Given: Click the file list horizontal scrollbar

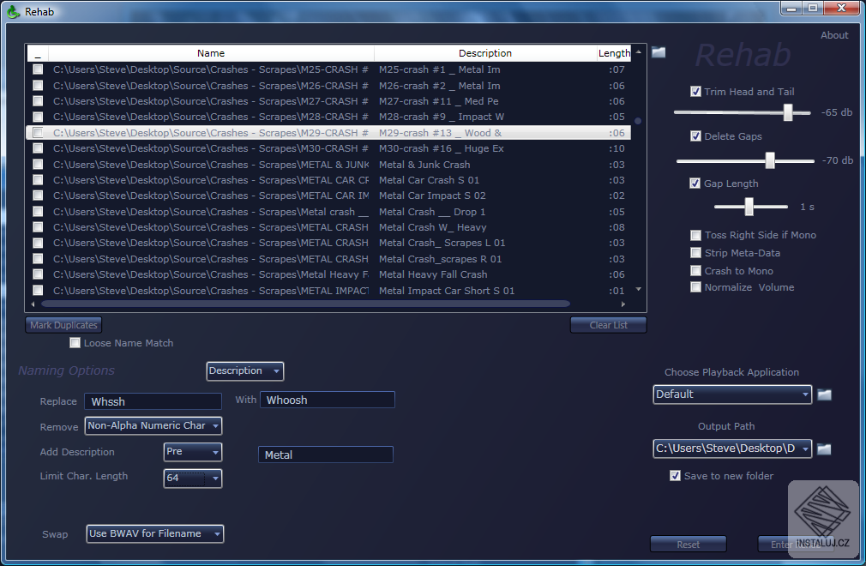Looking at the screenshot, I should (305, 304).
